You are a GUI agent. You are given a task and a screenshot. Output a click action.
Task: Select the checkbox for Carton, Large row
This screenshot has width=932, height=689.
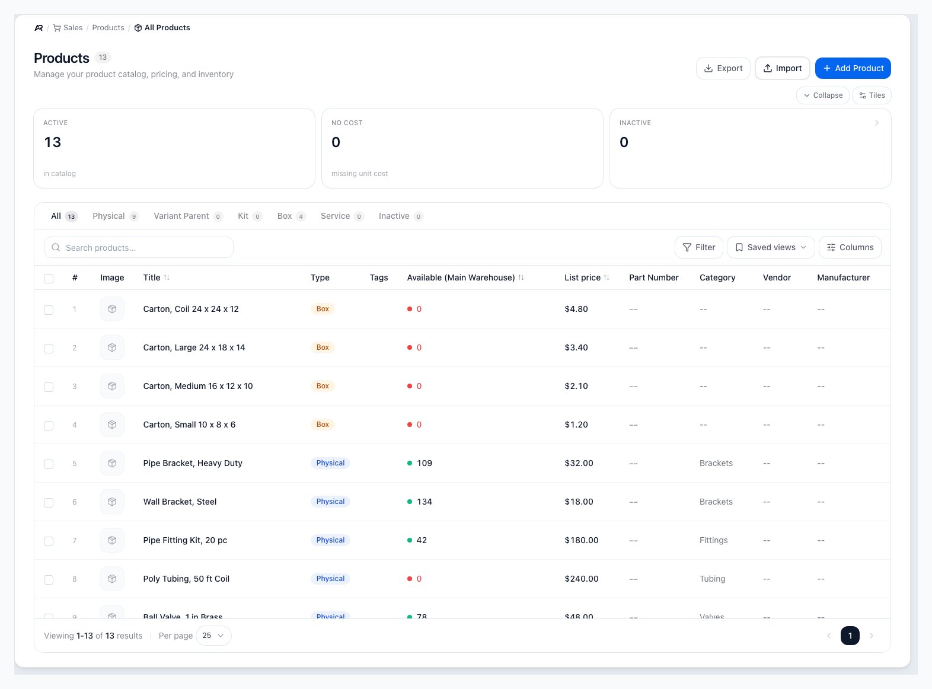[x=49, y=349]
